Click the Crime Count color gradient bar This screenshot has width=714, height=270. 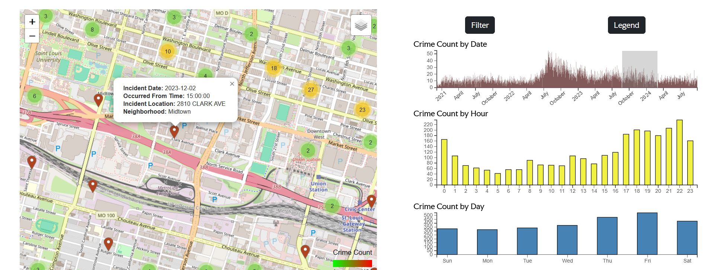pos(352,264)
